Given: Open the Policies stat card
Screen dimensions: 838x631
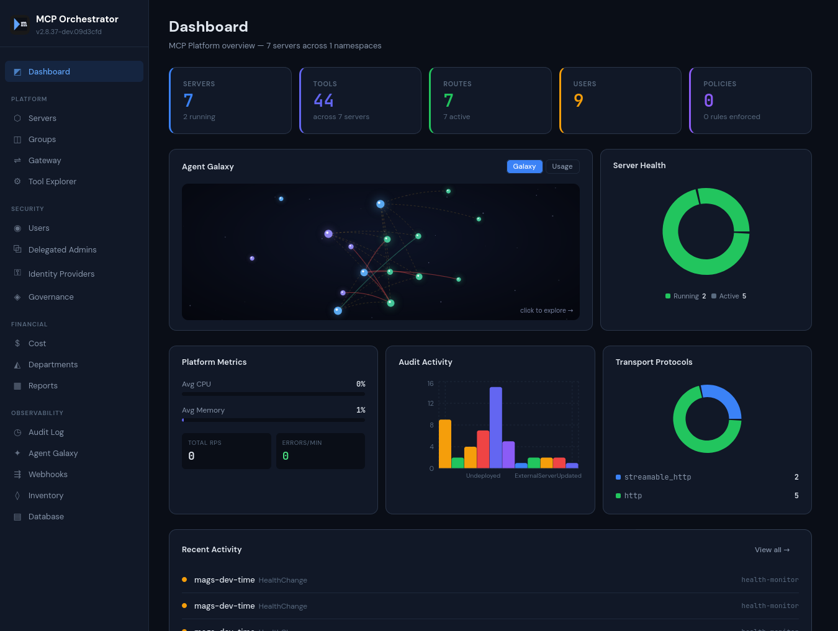Looking at the screenshot, I should [x=750, y=101].
